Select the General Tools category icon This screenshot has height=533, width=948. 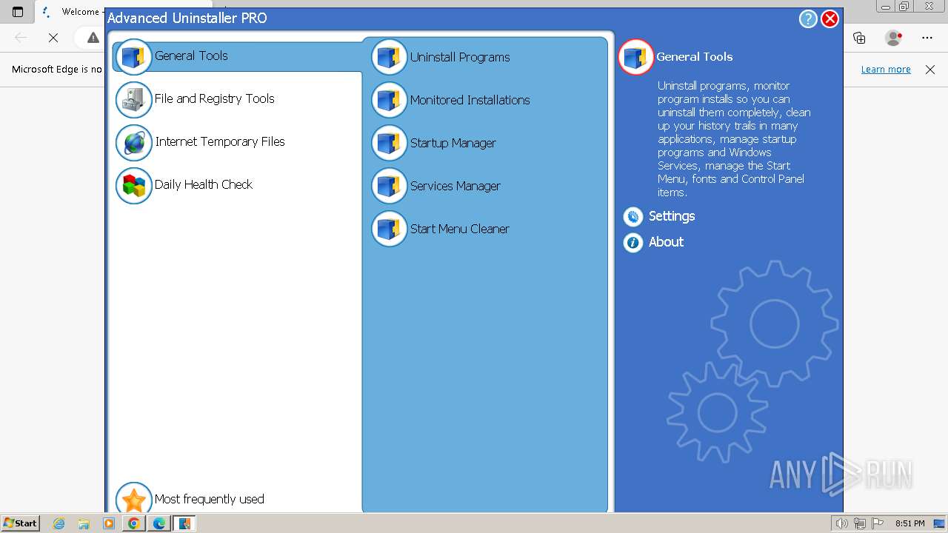[x=133, y=57]
